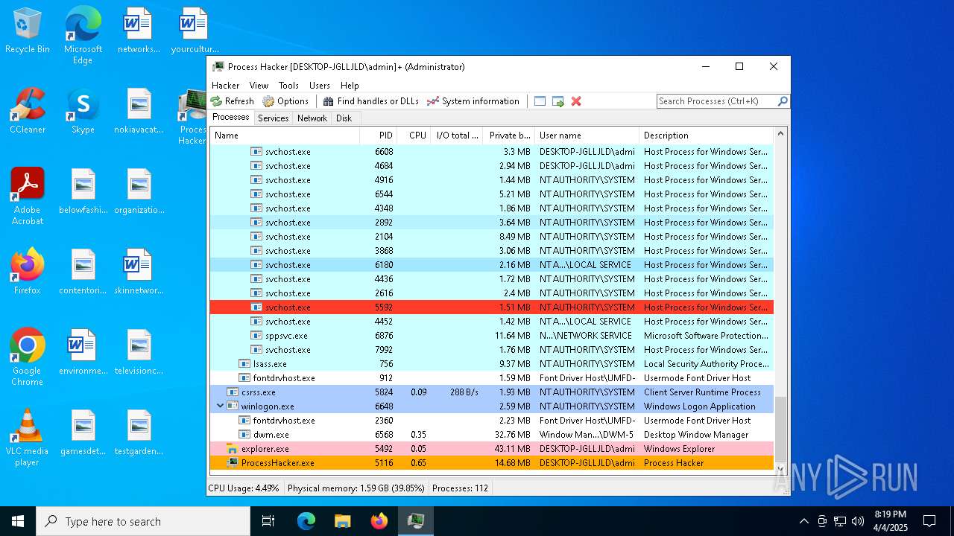Select the red svchost.exe 5592 row
Viewport: 954px width, 536px height.
point(492,307)
